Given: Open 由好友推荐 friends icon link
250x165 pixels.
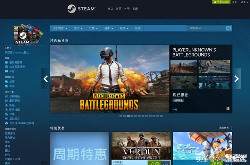Looking at the screenshot, I should pos(6,62).
